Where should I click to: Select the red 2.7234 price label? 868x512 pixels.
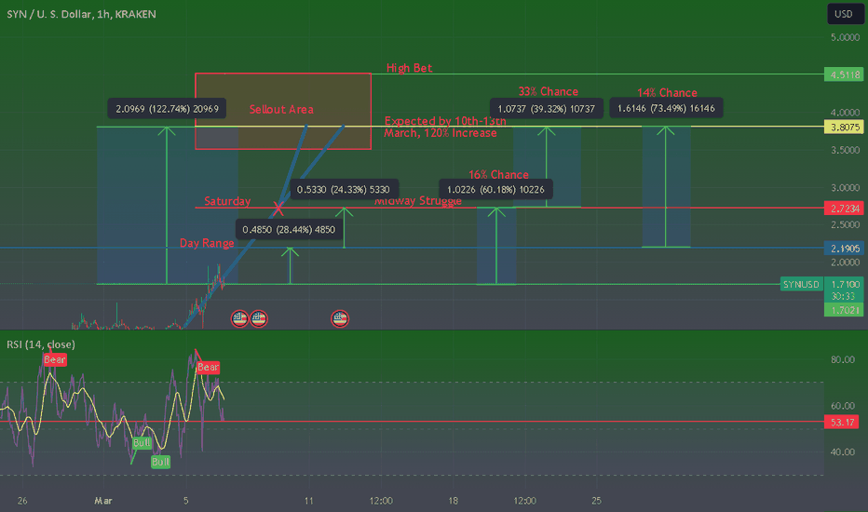coord(844,209)
